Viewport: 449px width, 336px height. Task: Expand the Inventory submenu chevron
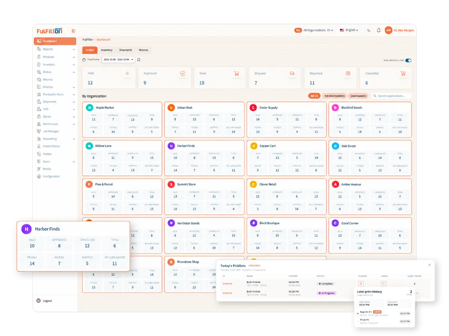[x=74, y=65]
